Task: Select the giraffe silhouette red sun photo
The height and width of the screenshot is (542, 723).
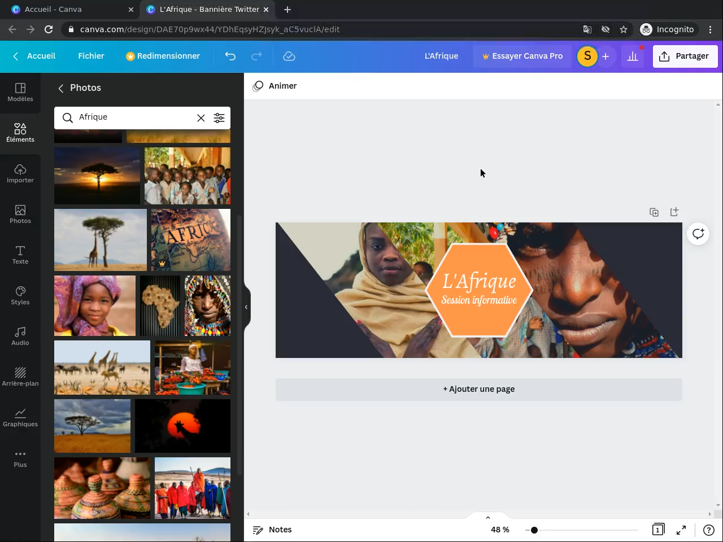Action: pos(182,426)
